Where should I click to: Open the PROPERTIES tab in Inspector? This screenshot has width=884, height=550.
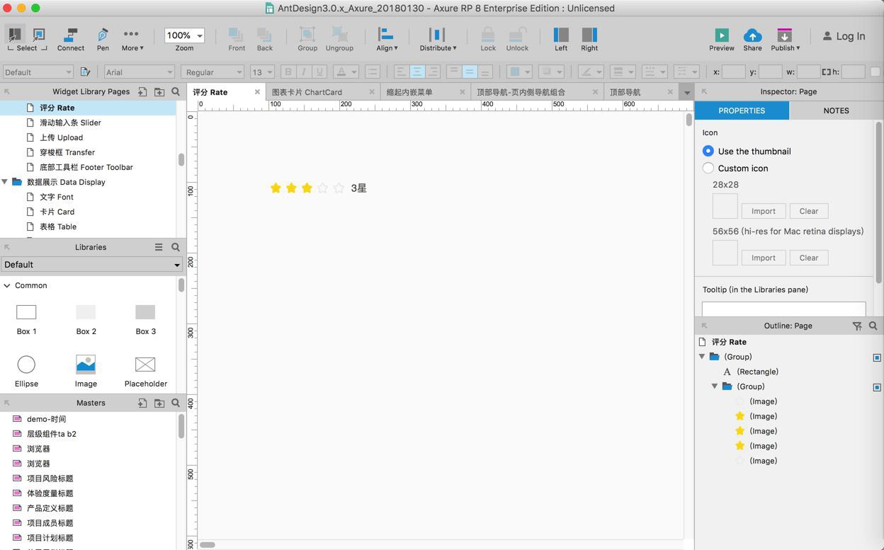coord(742,110)
